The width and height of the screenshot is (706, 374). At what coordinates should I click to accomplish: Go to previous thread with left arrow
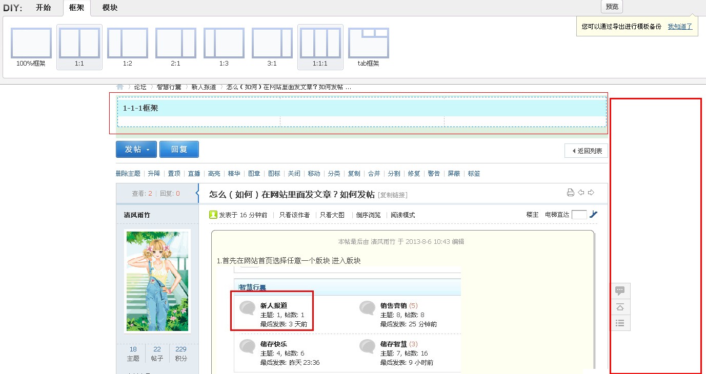click(581, 193)
